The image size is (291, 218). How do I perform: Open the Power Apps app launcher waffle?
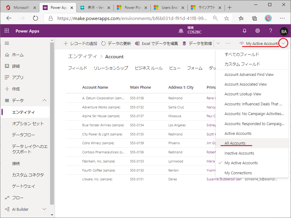[7, 31]
